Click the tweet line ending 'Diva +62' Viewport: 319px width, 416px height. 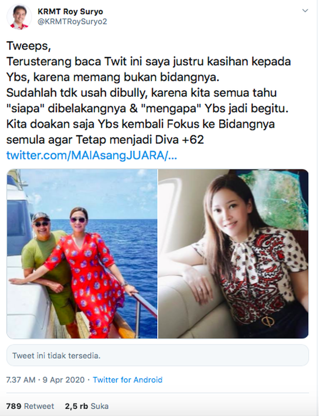(x=105, y=140)
